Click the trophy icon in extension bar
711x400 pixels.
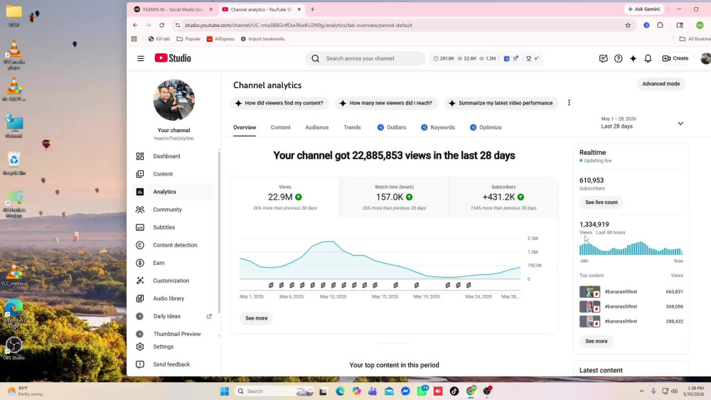[x=529, y=58]
